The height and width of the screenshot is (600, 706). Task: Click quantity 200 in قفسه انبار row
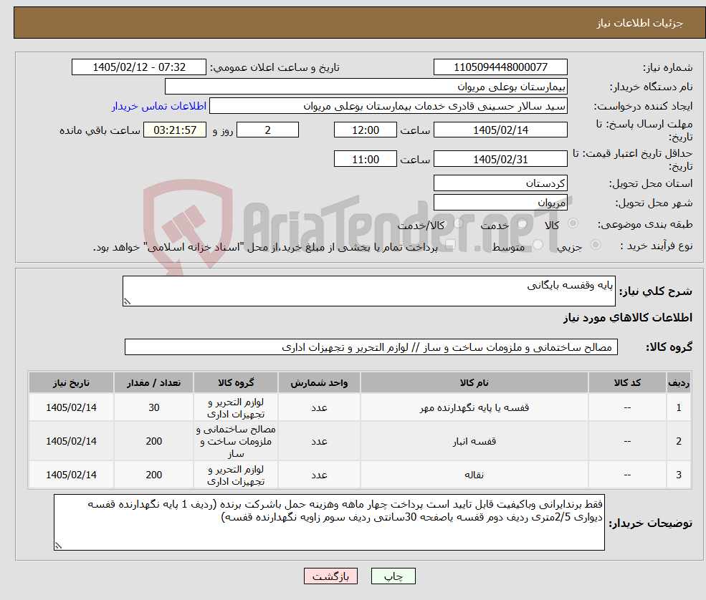tap(153, 441)
